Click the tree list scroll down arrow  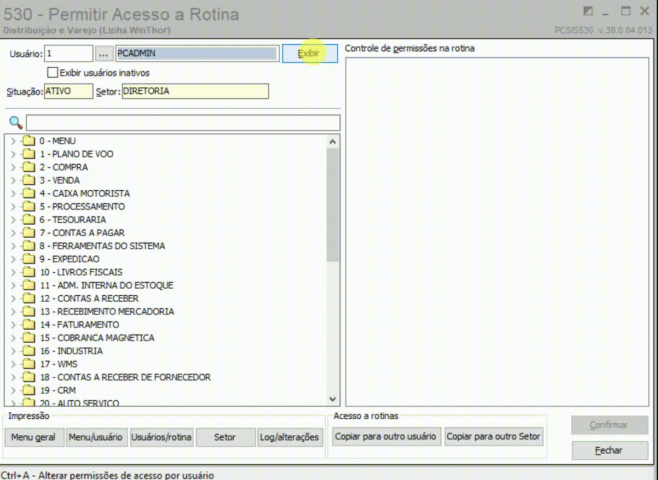pos(333,399)
